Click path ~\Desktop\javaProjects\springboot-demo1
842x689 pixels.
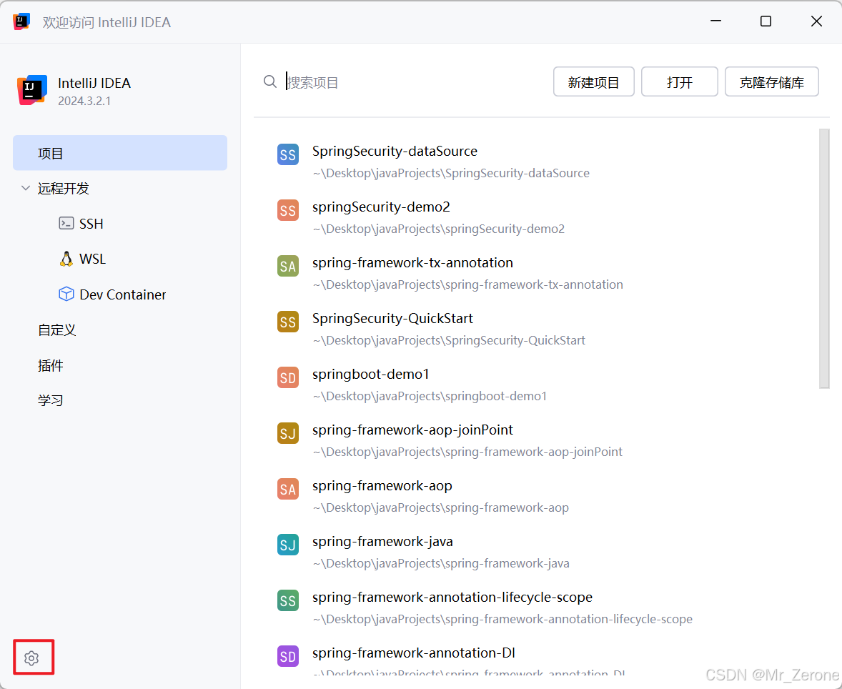[430, 396]
